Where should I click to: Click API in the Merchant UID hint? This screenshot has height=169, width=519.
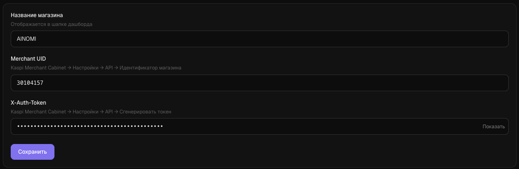[109, 68]
